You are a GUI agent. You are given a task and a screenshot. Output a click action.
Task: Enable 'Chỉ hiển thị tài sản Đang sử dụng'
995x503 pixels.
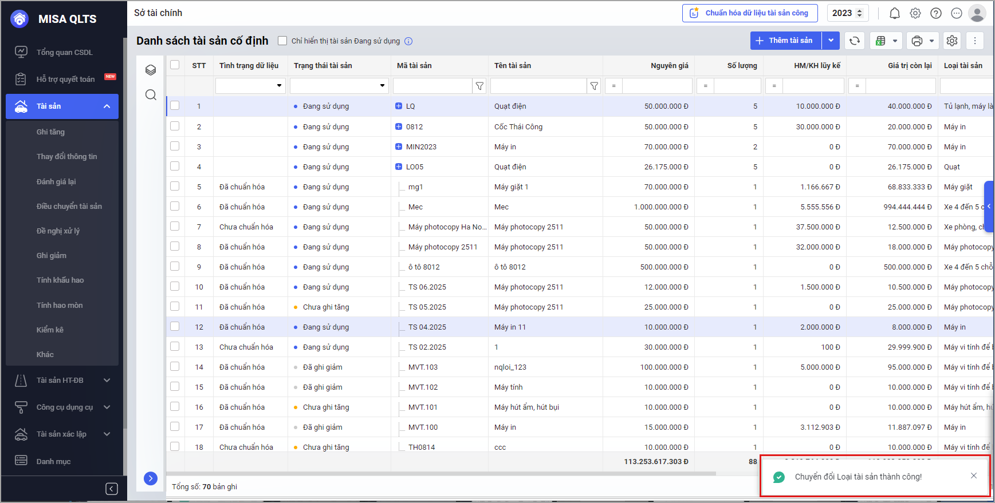click(282, 41)
